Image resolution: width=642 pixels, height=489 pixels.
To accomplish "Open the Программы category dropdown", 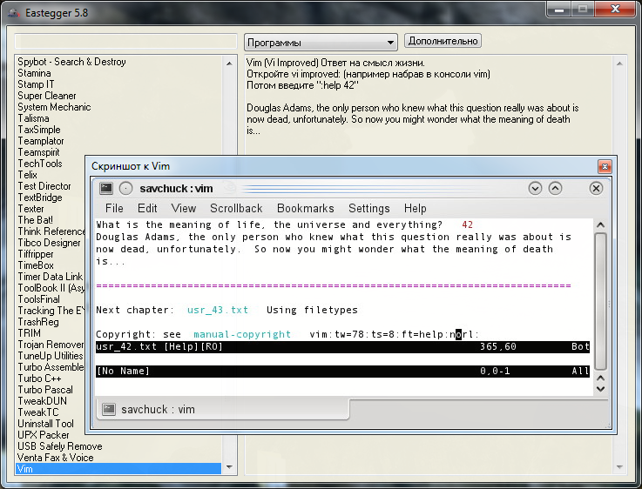I will click(x=320, y=42).
